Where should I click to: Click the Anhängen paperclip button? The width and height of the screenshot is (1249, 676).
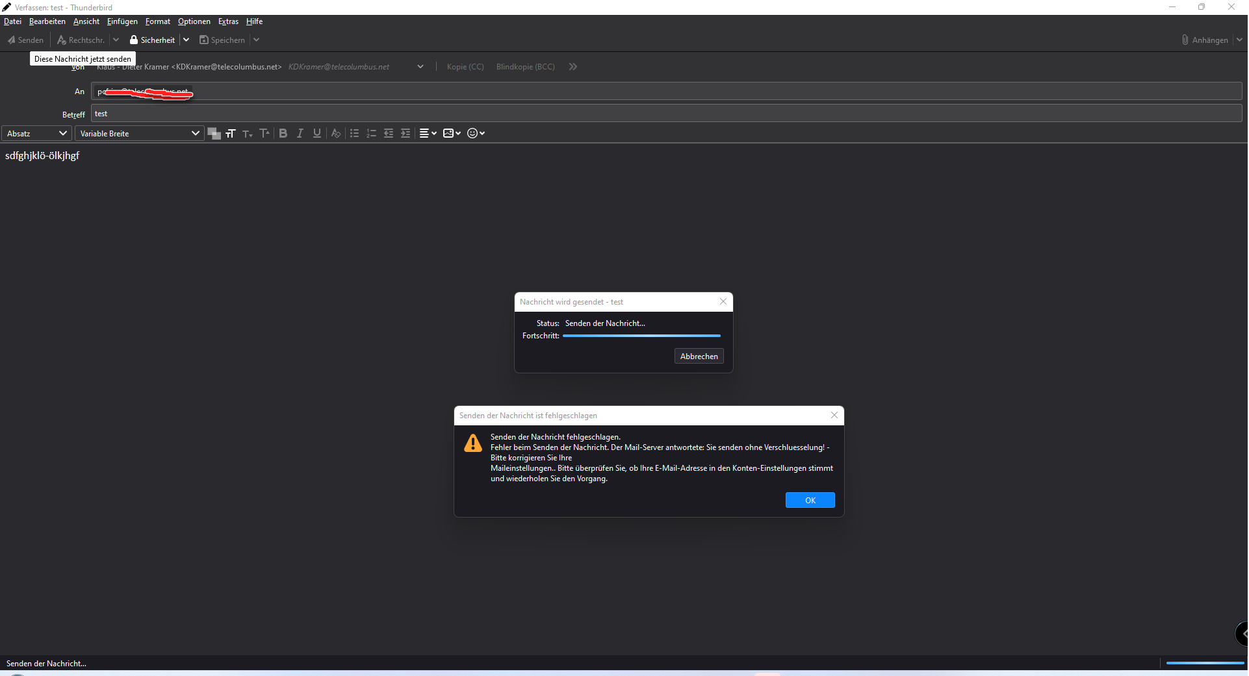coord(1205,40)
